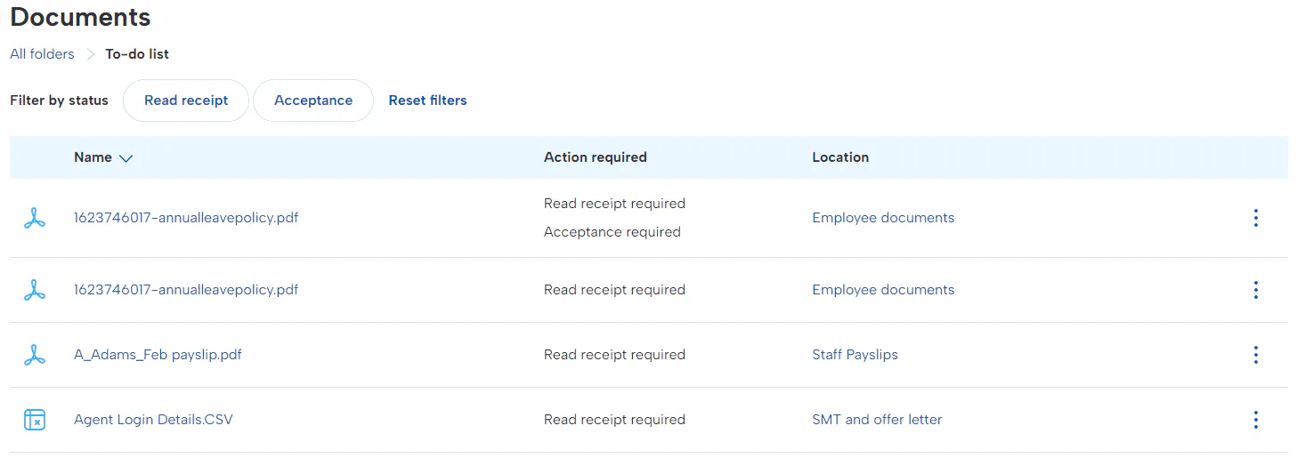Open A_Adams_Feb payslip.pdf file
This screenshot has height=458, width=1297.
(x=158, y=355)
